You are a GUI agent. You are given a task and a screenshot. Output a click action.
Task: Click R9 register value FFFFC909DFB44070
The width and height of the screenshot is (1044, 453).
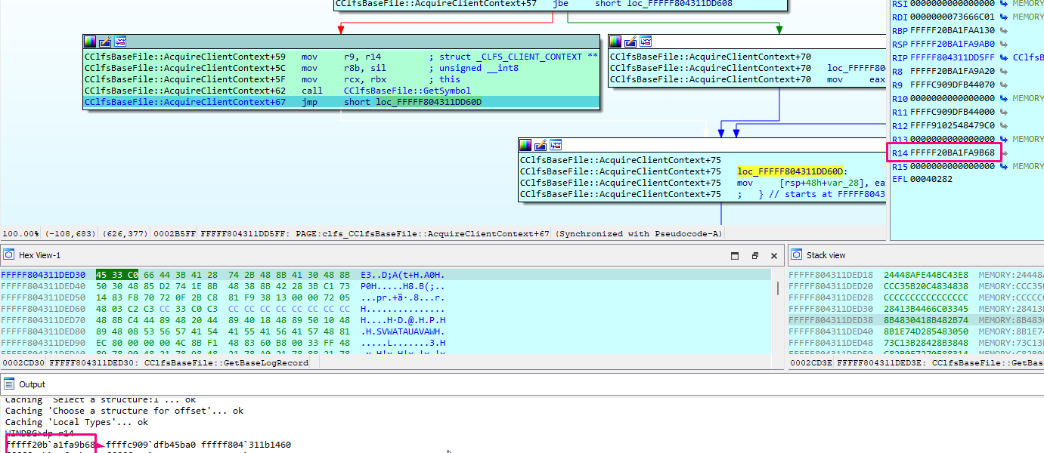[x=954, y=85]
